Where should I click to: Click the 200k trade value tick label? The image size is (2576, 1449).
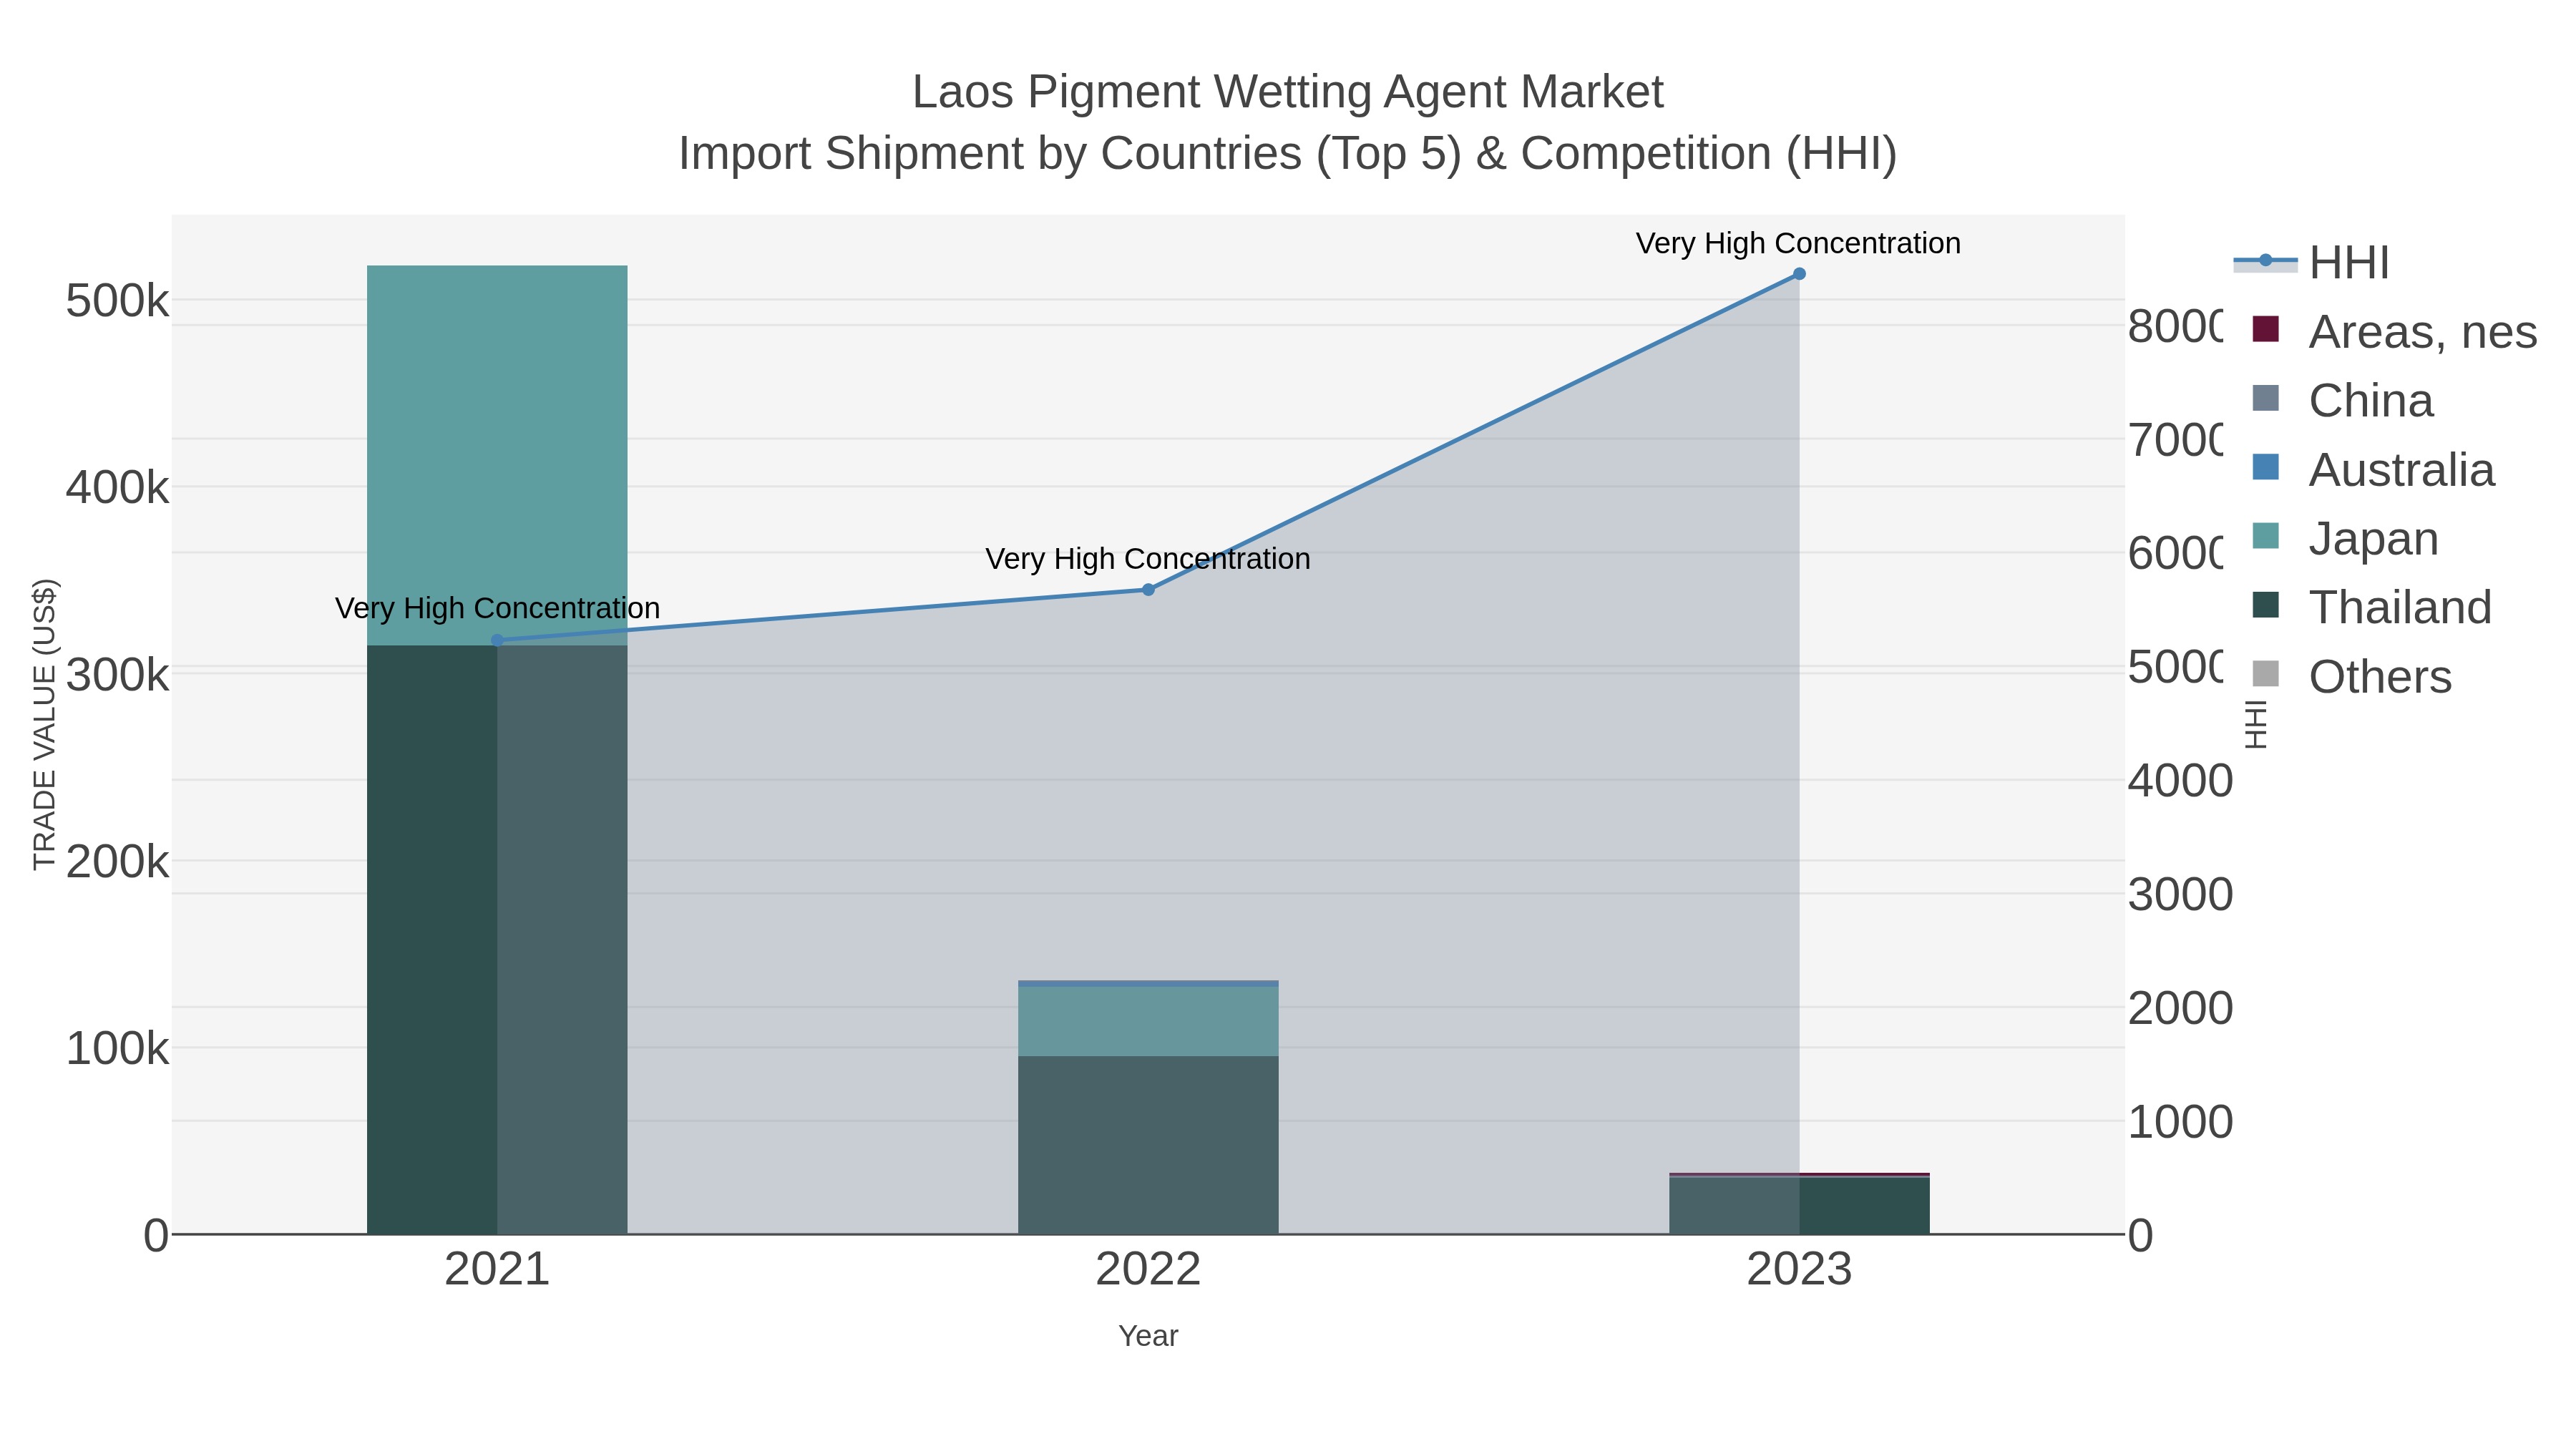[x=117, y=862]
